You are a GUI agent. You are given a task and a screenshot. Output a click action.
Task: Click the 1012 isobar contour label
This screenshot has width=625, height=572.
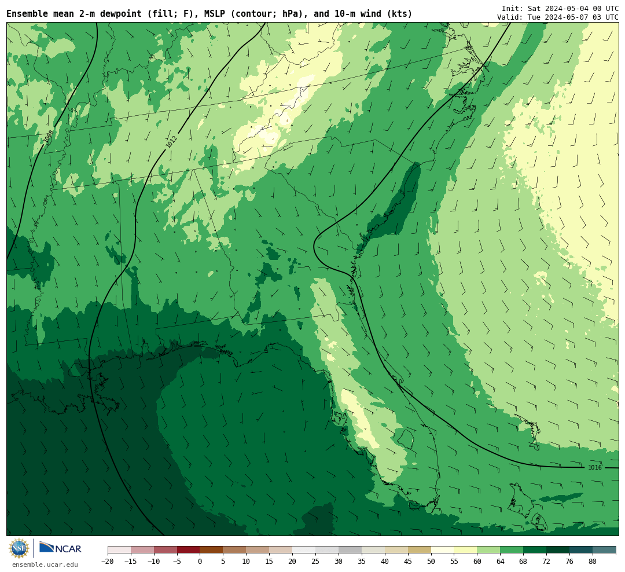tap(171, 142)
